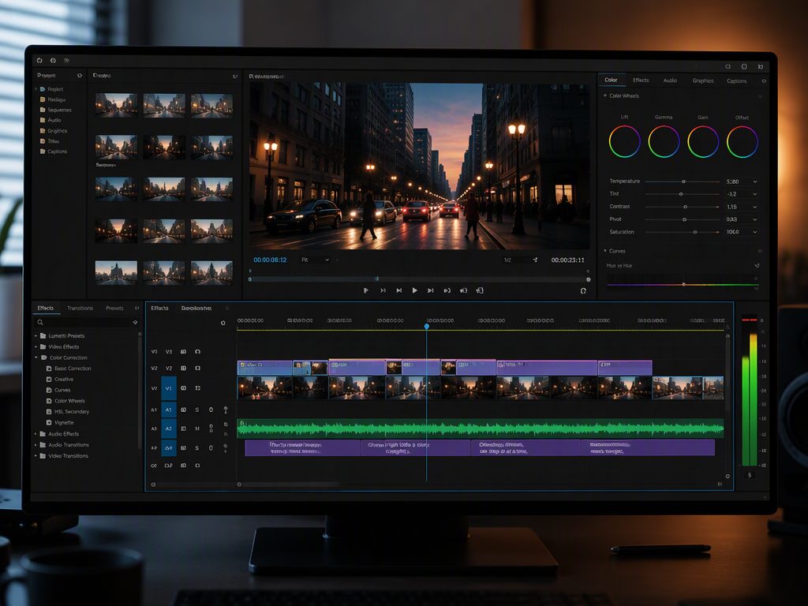Click the icon right of the 1/2 resolution
Image resolution: width=808 pixels, height=606 pixels.
tap(535, 260)
